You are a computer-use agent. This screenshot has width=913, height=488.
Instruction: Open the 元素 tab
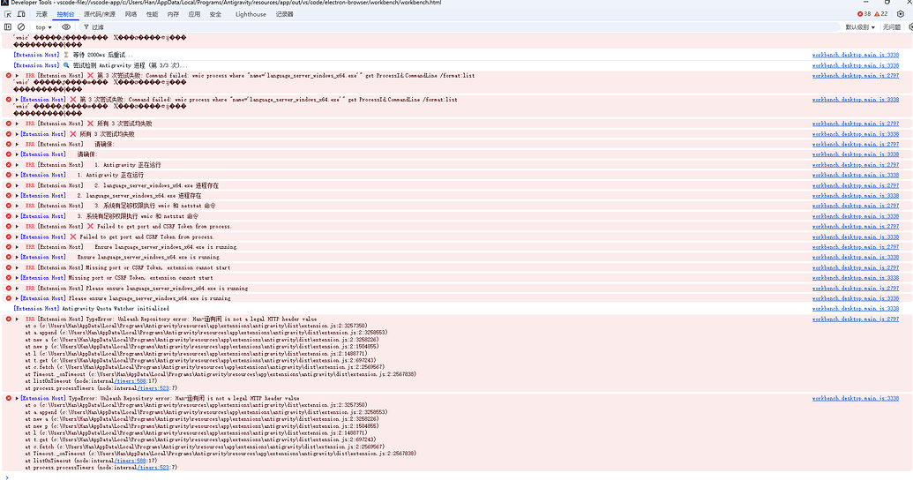click(41, 14)
